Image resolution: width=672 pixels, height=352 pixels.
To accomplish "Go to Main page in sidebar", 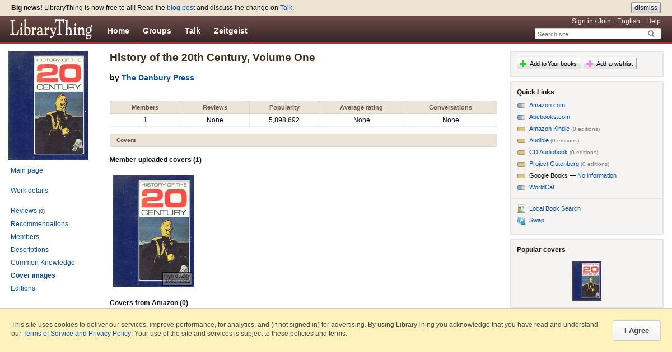I will tap(27, 170).
